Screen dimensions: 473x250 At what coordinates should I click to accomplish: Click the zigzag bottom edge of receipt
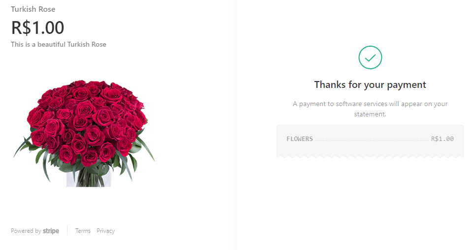pyautogui.click(x=370, y=156)
